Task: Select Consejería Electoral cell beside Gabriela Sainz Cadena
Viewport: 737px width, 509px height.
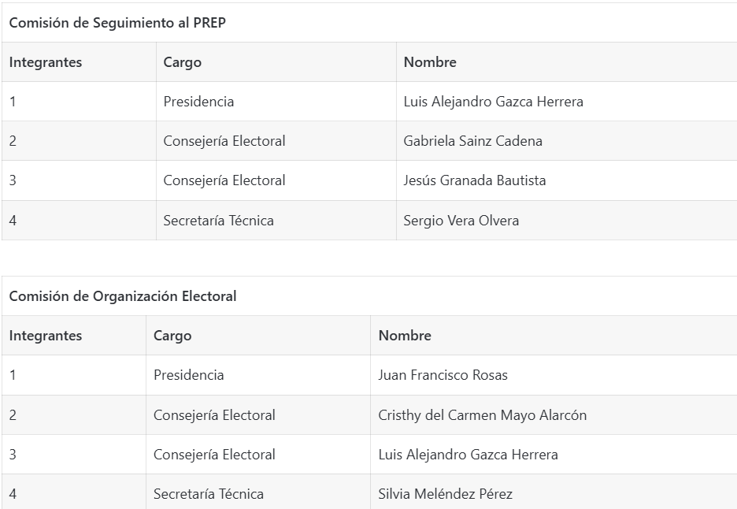Action: 276,141
